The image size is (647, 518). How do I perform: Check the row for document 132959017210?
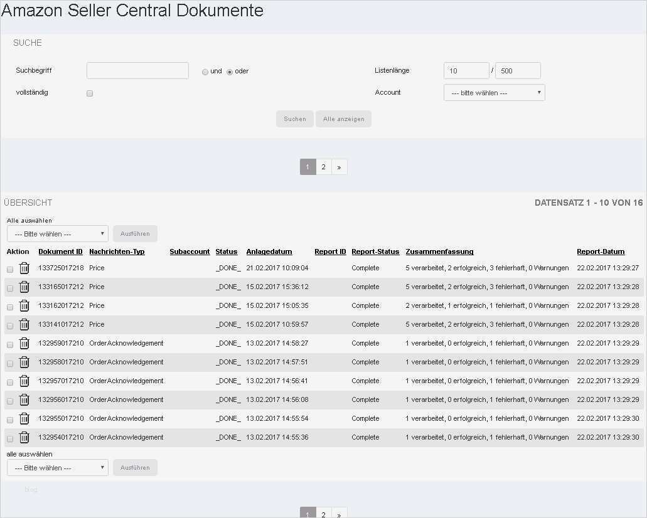coord(10,345)
